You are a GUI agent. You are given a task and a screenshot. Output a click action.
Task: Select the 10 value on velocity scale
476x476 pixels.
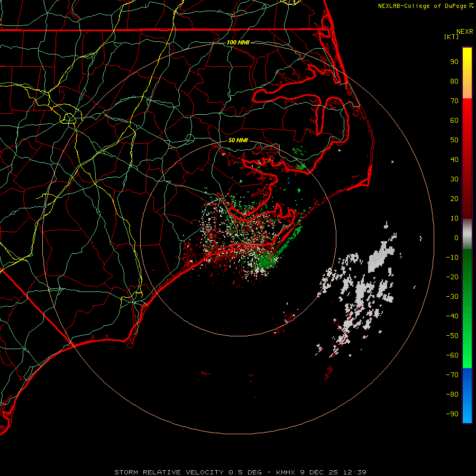click(x=454, y=218)
